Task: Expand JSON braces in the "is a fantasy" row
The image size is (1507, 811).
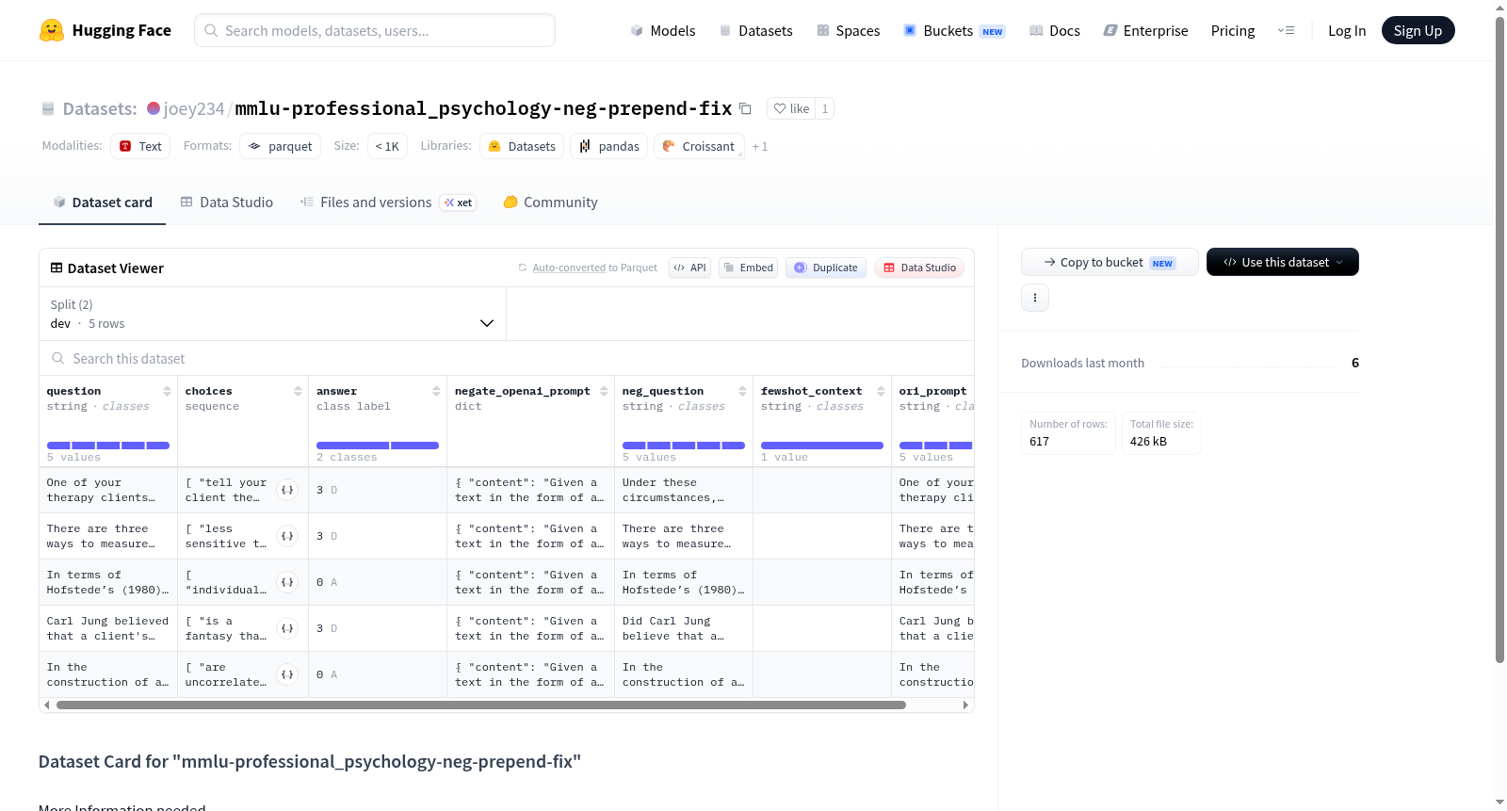Action: (287, 628)
